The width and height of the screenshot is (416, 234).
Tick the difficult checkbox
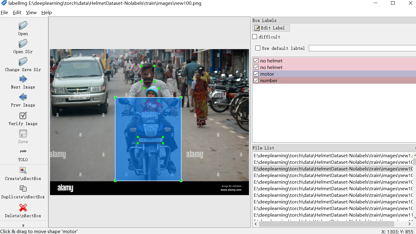click(255, 37)
